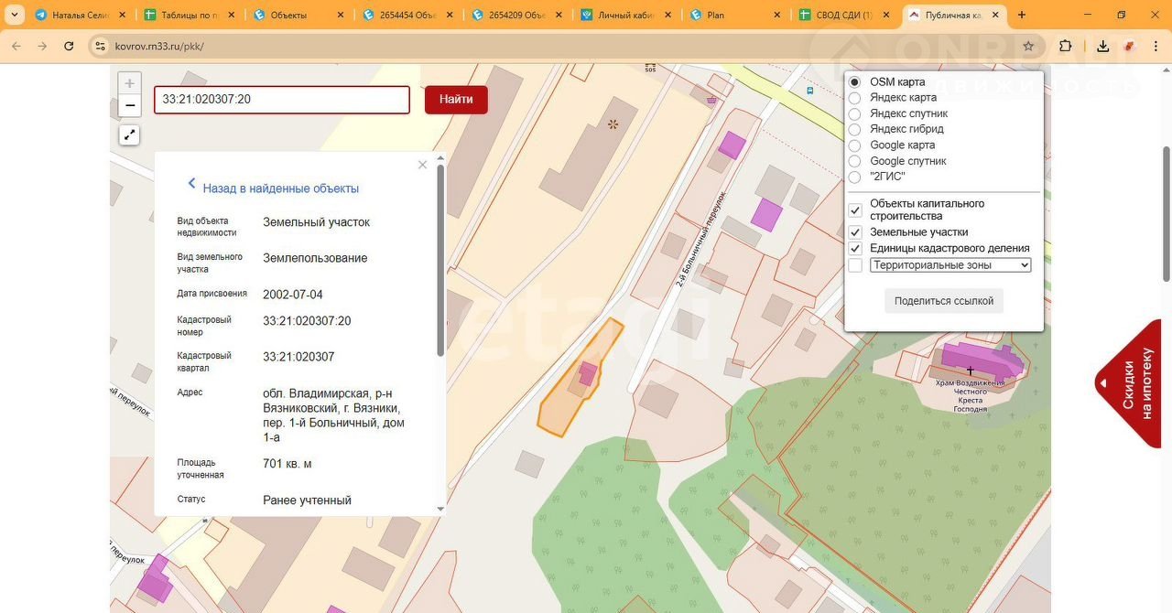This screenshot has height=613, width=1172.
Task: Switch to Личный кабинет tab
Action: pyautogui.click(x=627, y=16)
